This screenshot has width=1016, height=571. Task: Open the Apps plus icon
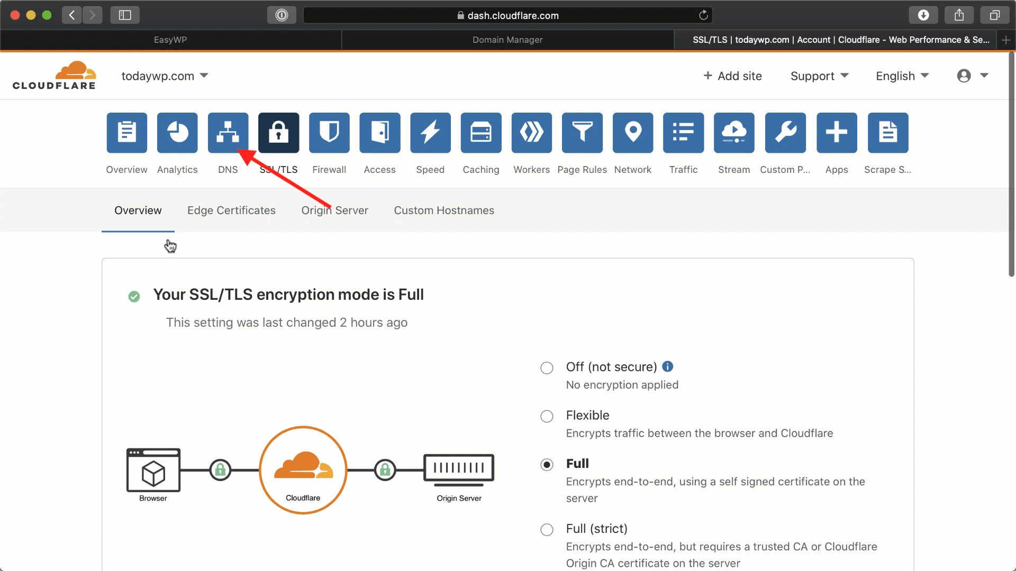(x=837, y=133)
